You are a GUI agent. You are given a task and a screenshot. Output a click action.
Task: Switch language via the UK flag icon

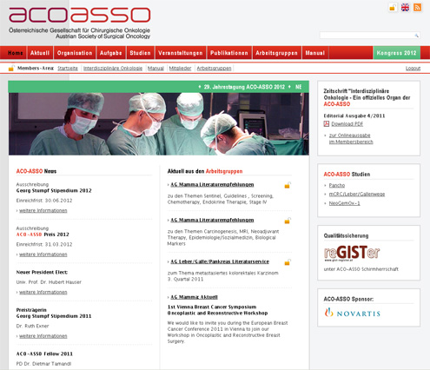click(x=405, y=8)
